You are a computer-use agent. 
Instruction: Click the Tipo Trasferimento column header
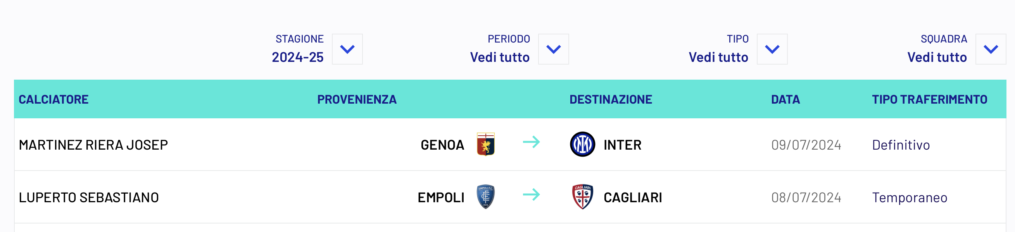tap(929, 99)
